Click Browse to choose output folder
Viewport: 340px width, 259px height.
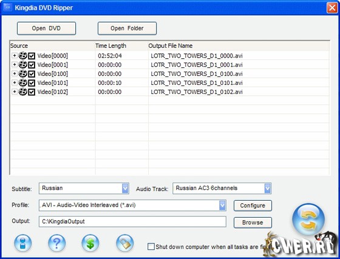point(253,223)
